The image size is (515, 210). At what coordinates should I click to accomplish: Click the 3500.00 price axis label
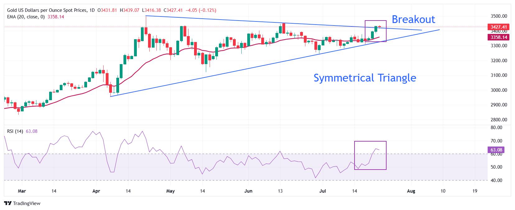point(499,16)
